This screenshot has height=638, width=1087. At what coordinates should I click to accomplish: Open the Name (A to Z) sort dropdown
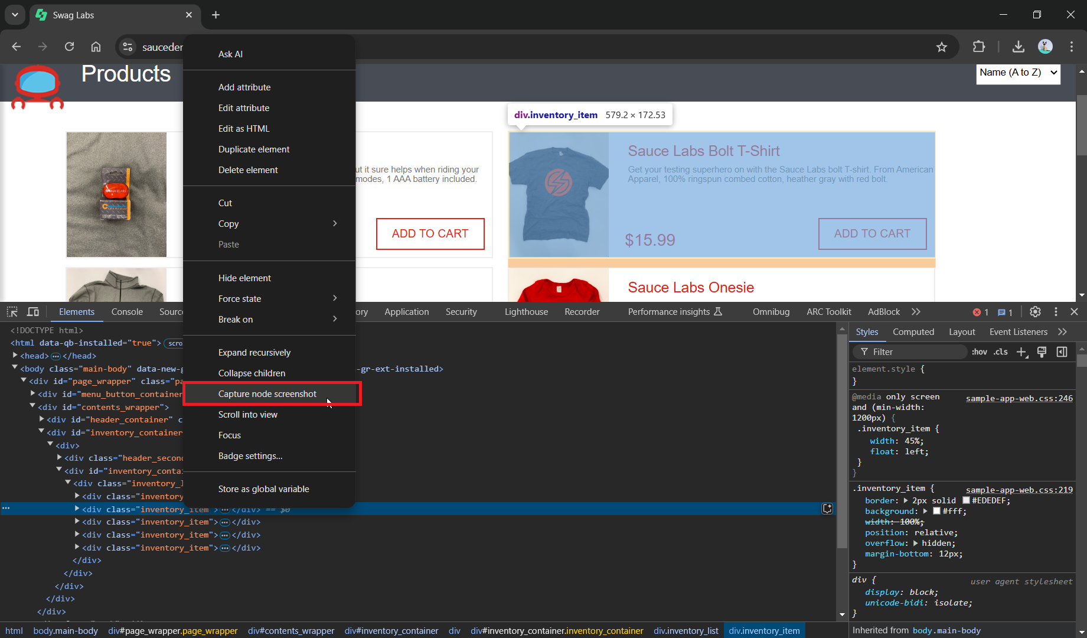tap(1017, 73)
